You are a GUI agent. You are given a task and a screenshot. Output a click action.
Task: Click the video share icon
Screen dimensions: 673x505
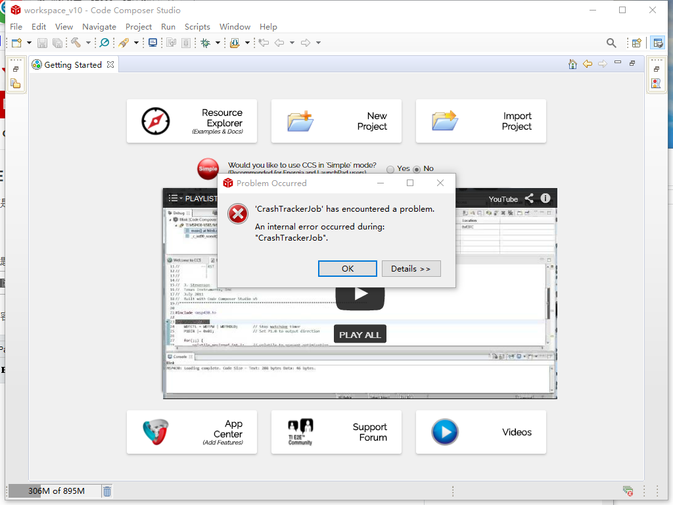click(529, 199)
